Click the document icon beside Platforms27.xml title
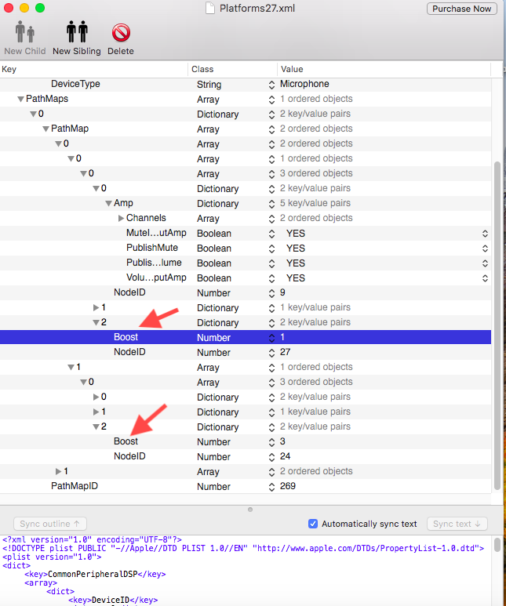 tap(210, 8)
